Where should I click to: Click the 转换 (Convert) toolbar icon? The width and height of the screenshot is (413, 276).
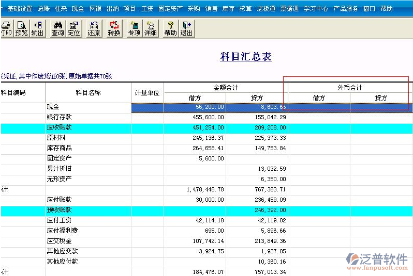pos(114,28)
